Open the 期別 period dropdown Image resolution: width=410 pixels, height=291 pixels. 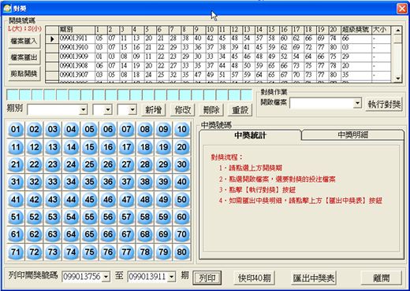click(84, 109)
